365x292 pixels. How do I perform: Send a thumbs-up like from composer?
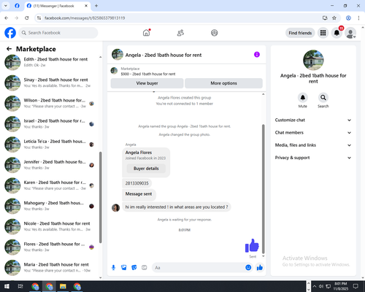[260, 268]
